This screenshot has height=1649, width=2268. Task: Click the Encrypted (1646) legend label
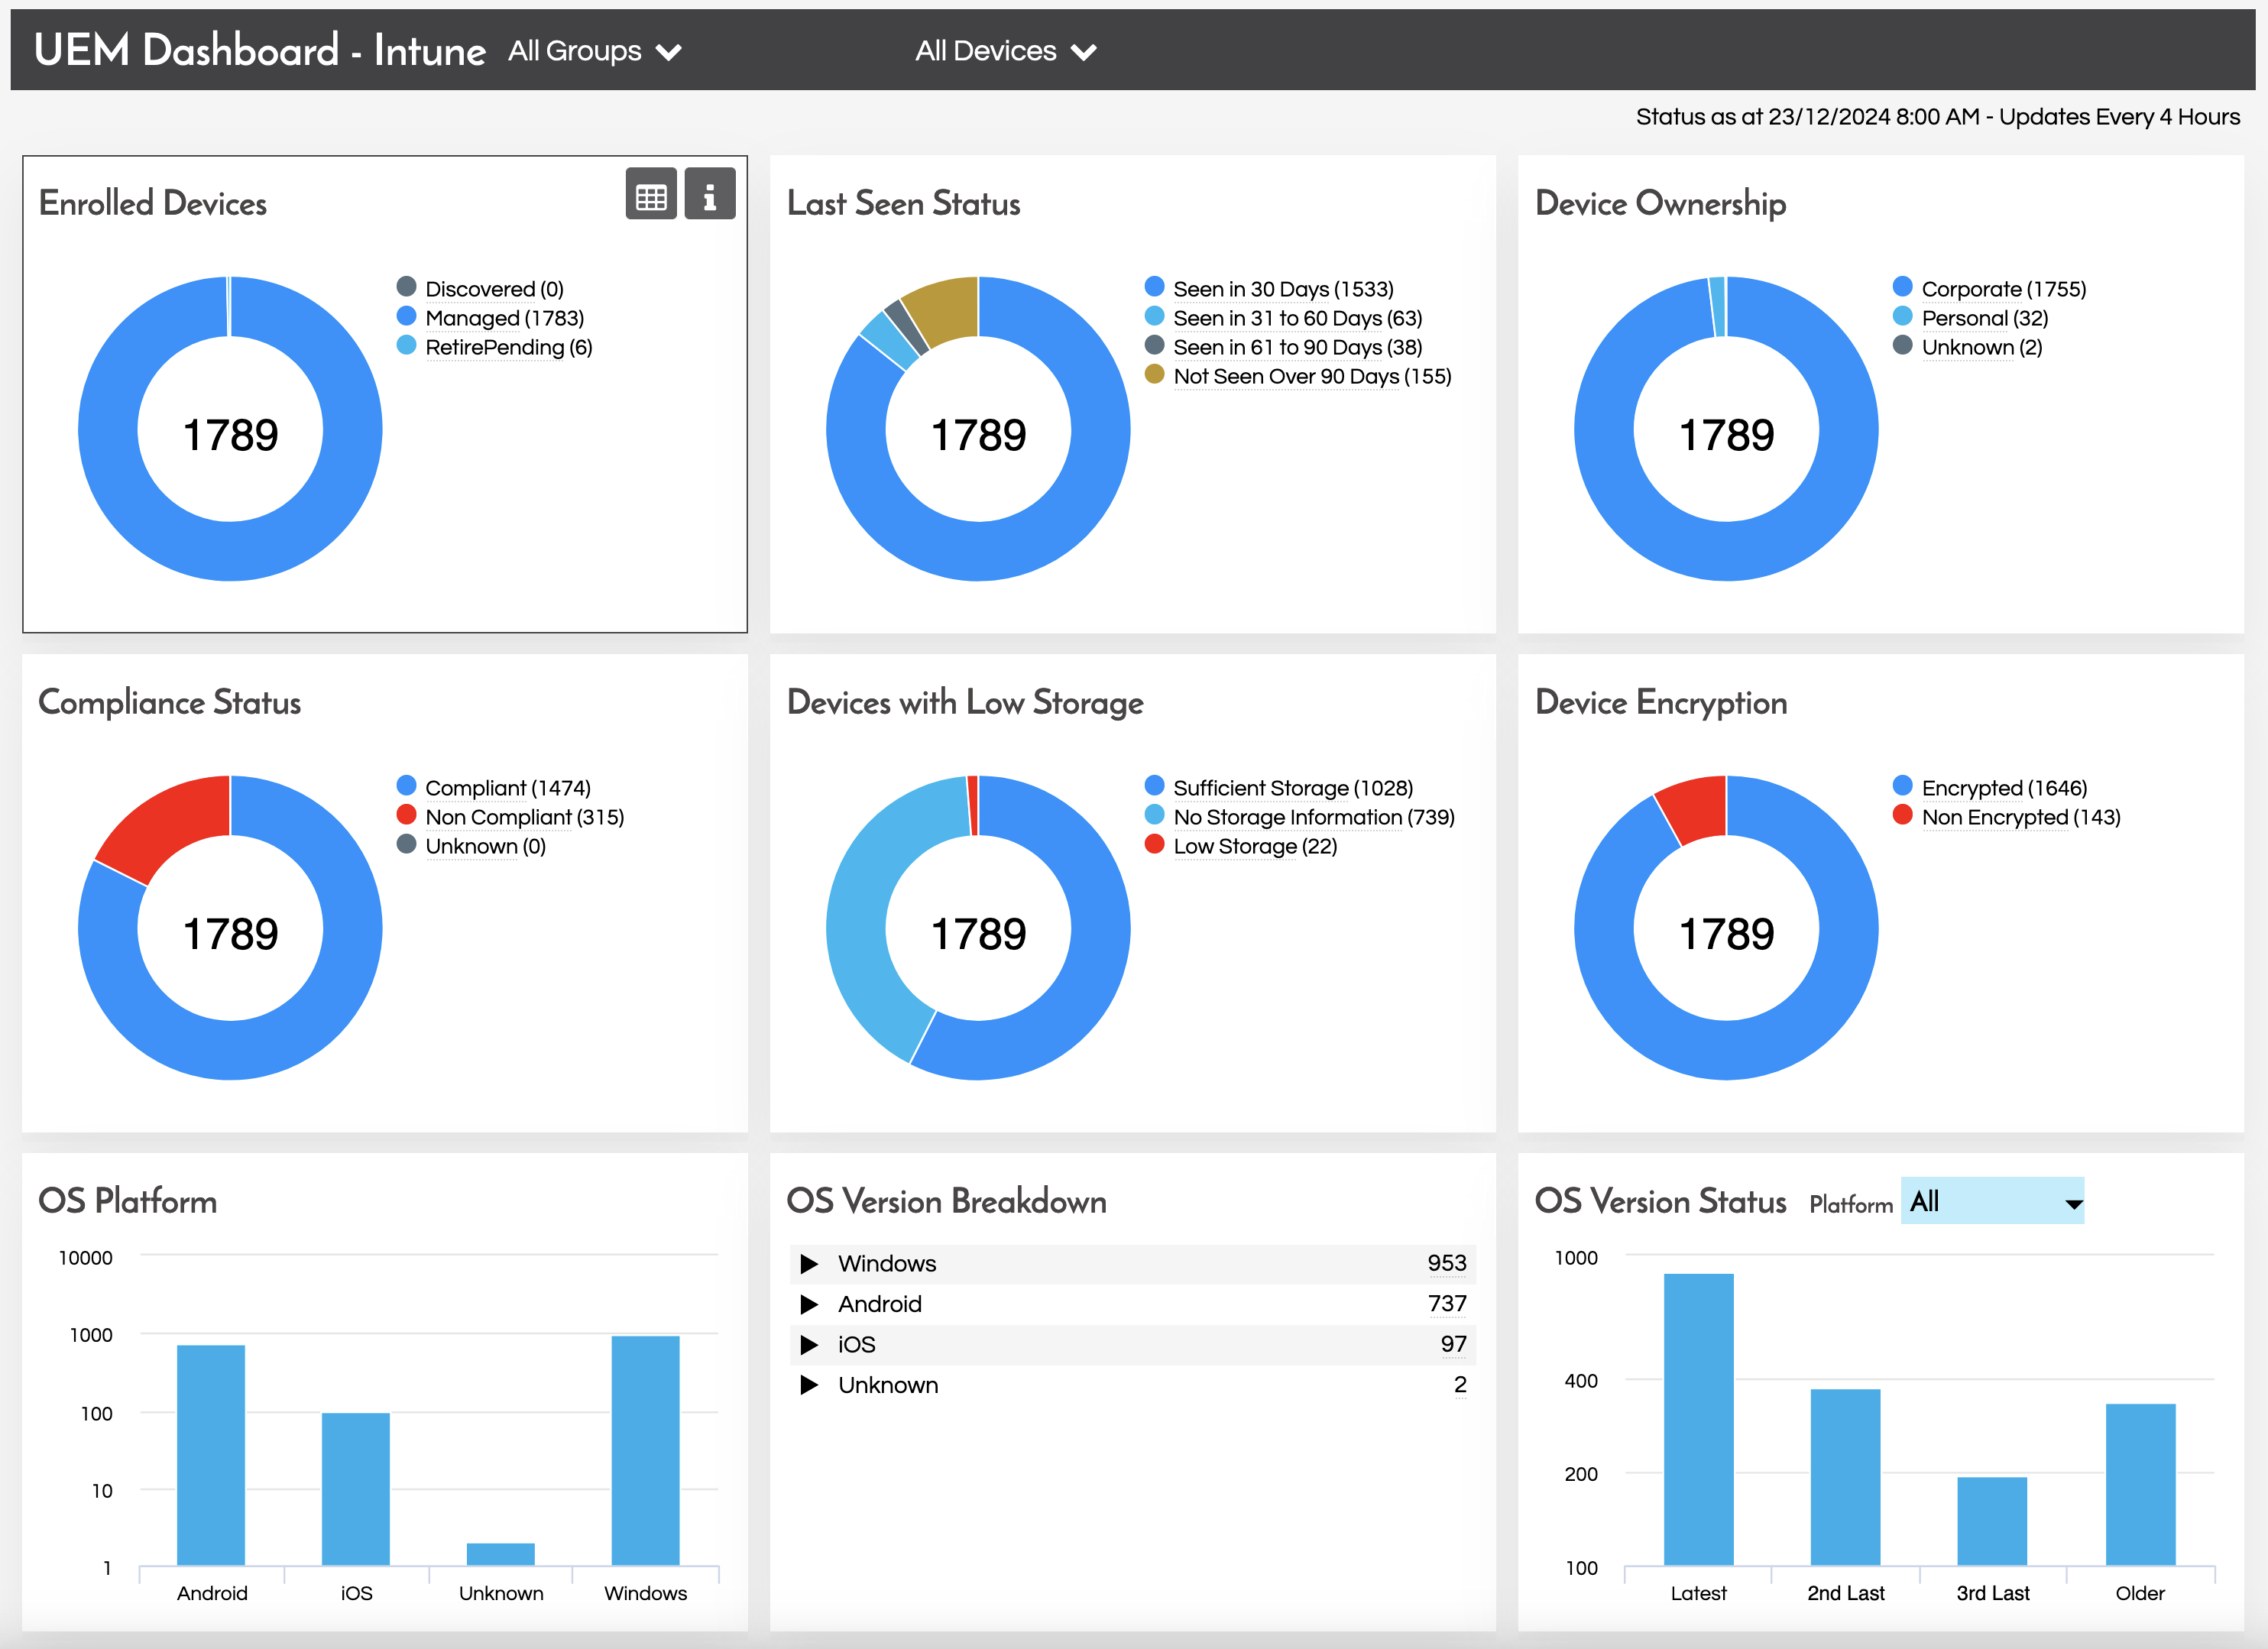pyautogui.click(x=2004, y=788)
